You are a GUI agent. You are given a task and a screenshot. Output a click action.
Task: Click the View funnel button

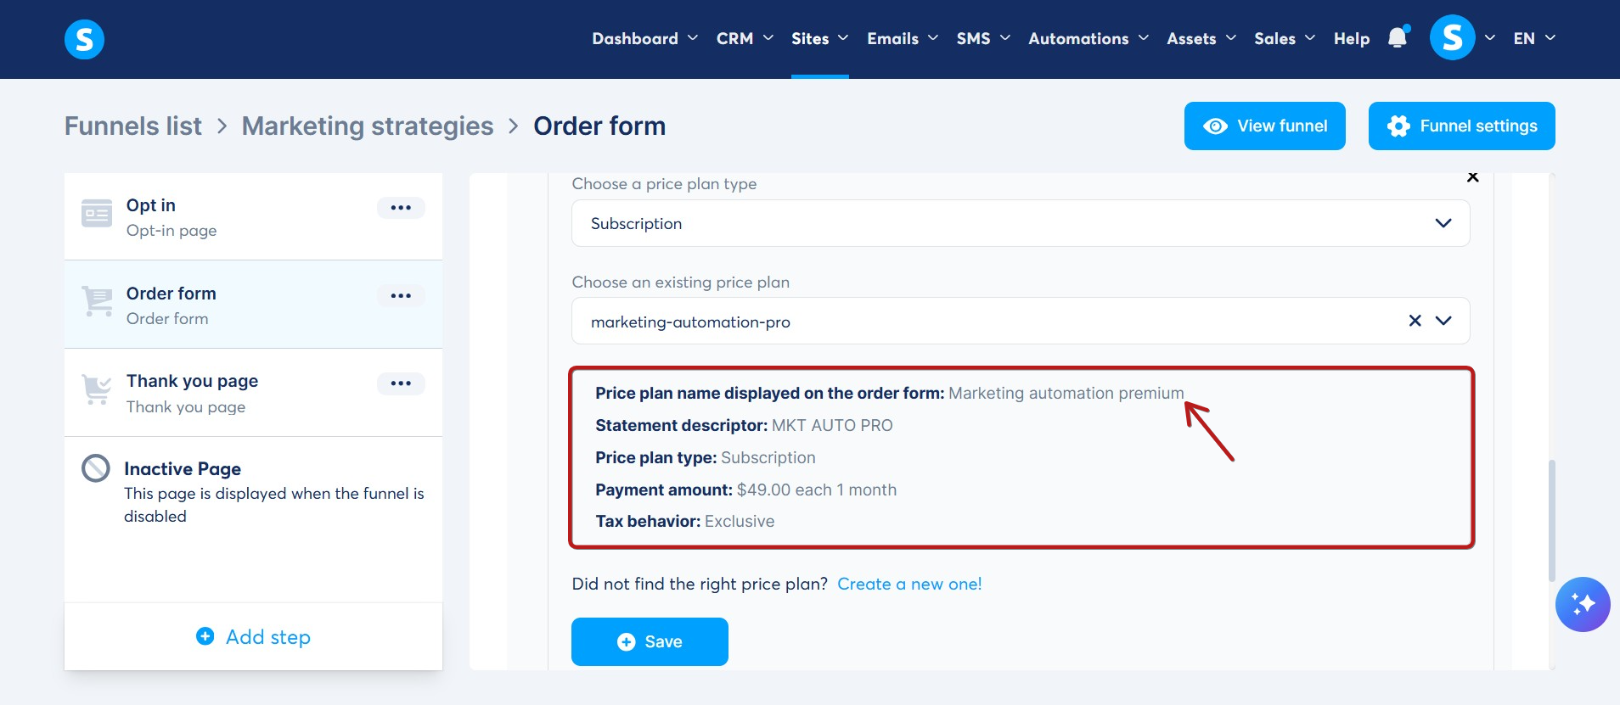(x=1265, y=126)
